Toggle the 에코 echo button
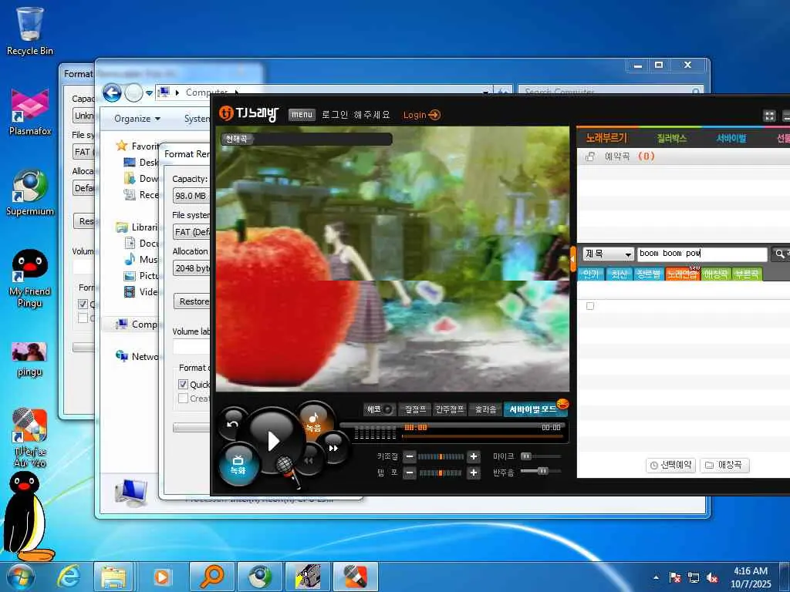 [x=380, y=409]
